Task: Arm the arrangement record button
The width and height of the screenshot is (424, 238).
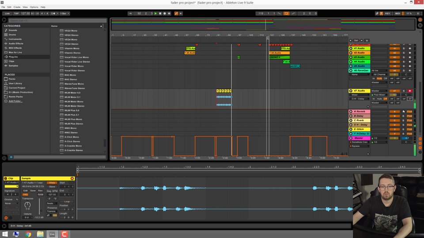Action: (x=164, y=13)
